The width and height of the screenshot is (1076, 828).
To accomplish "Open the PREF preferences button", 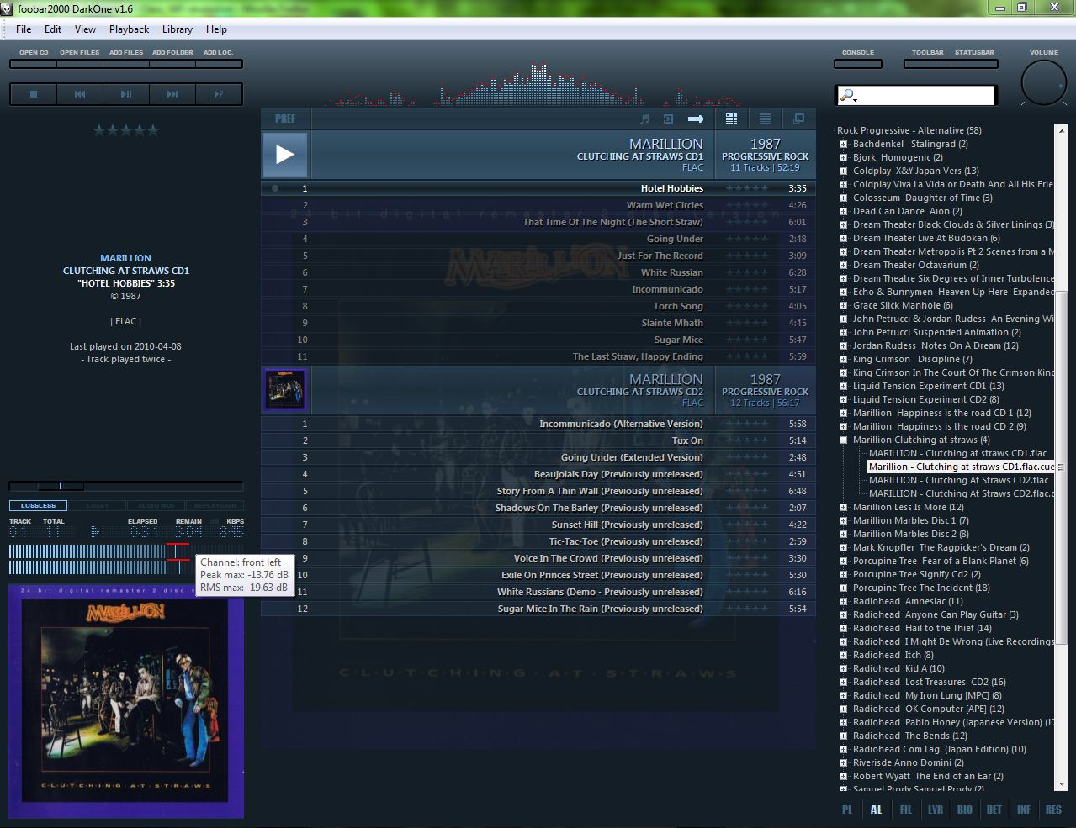I will 285,119.
